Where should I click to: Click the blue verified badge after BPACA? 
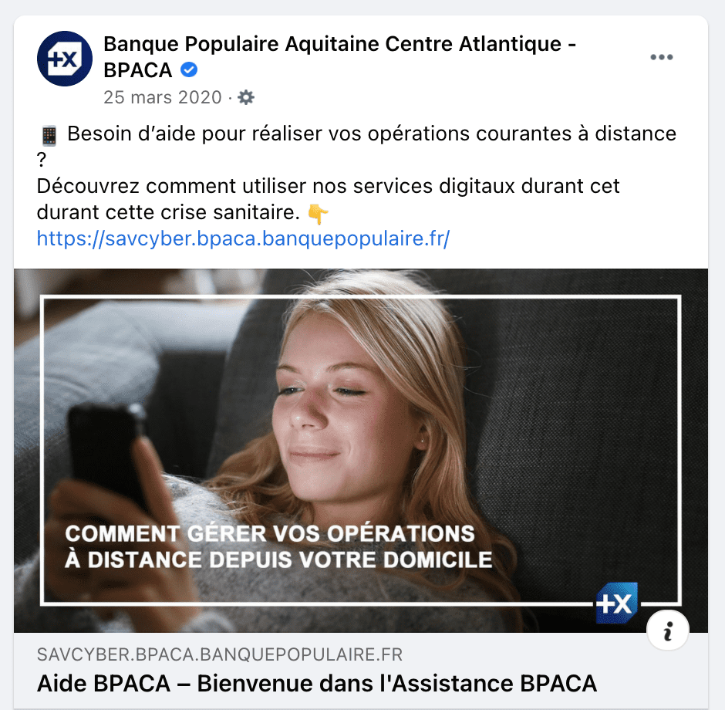point(189,70)
